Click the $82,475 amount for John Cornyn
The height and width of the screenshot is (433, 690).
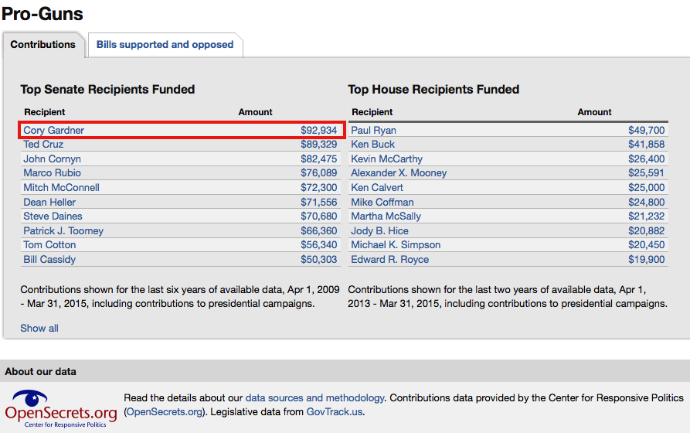tap(318, 159)
